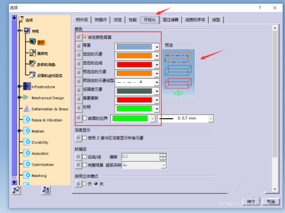Click the lock icon beside 完整场景
The width and height of the screenshot is (285, 213).
point(78,165)
